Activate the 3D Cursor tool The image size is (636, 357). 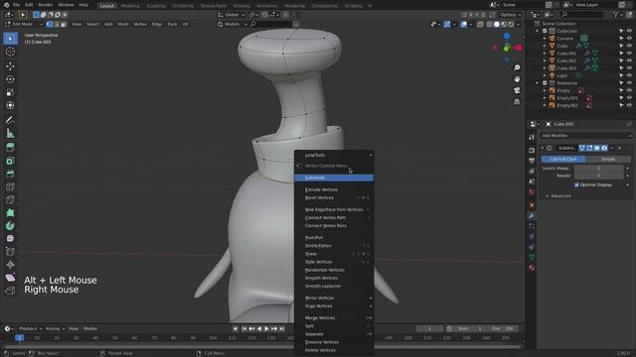click(x=10, y=52)
